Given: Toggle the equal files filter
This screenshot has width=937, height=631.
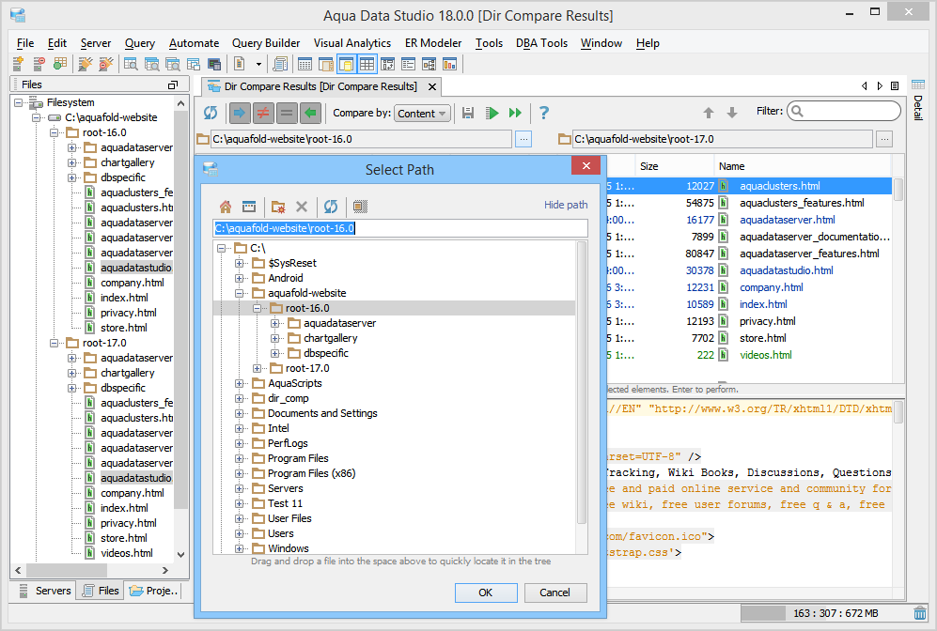Looking at the screenshot, I should 287,113.
